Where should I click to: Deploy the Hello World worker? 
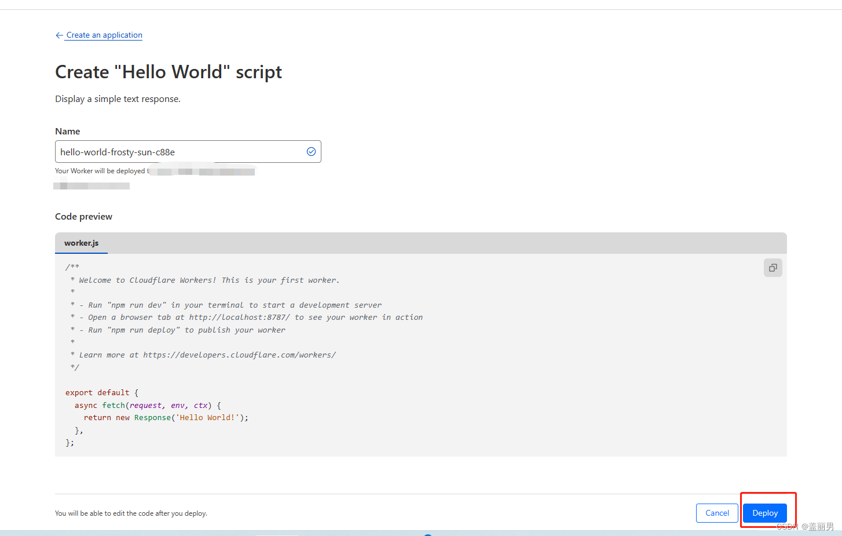(765, 513)
